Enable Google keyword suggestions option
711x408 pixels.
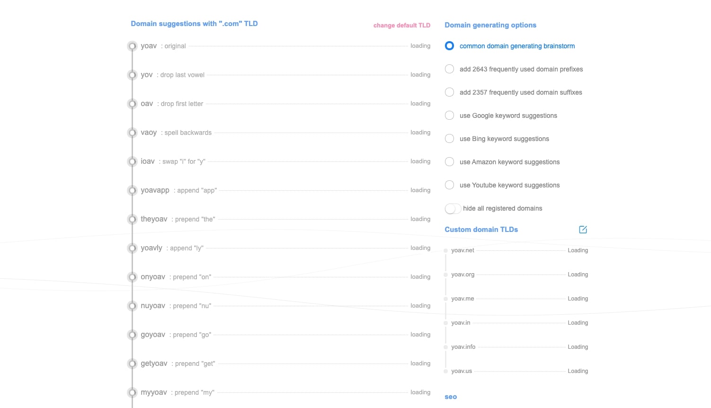click(x=450, y=115)
